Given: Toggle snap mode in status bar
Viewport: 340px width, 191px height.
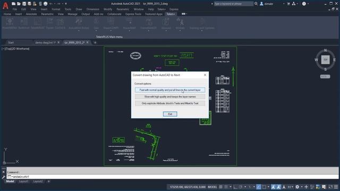Looking at the screenshot, I should coord(226,187).
